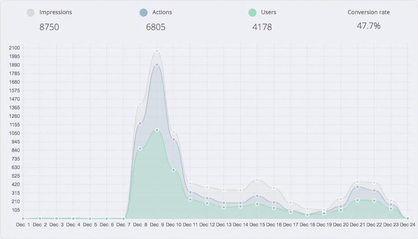The height and width of the screenshot is (239, 418).
Task: Pick the Actions data point on Dec 10
Action: [x=174, y=140]
